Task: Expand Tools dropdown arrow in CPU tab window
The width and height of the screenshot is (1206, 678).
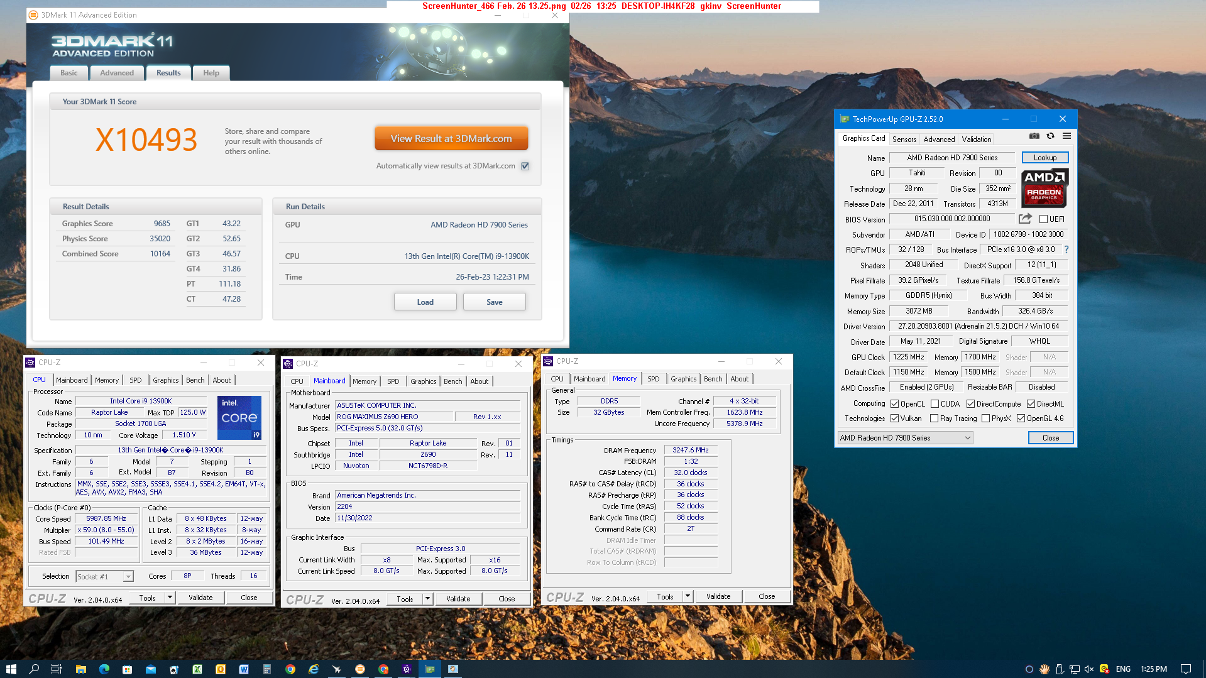Action: click(170, 598)
